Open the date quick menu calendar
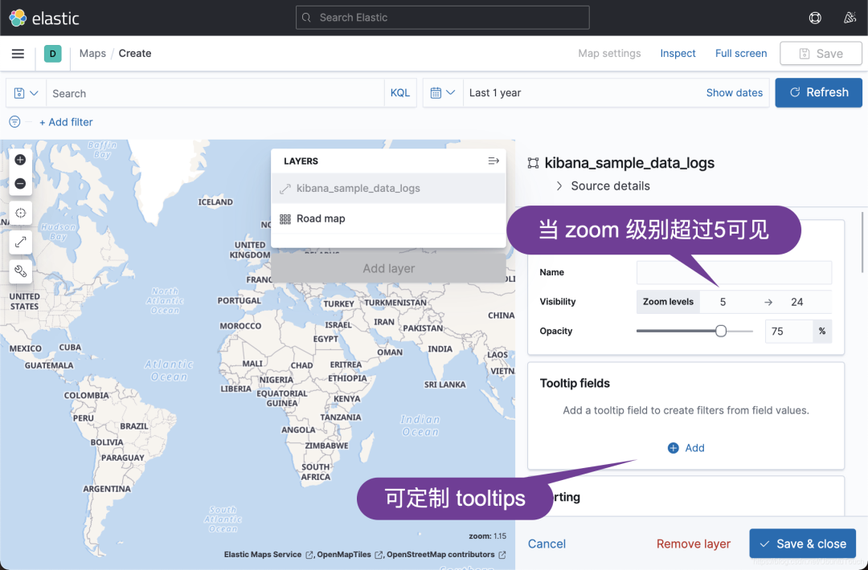868x570 pixels. (x=443, y=93)
